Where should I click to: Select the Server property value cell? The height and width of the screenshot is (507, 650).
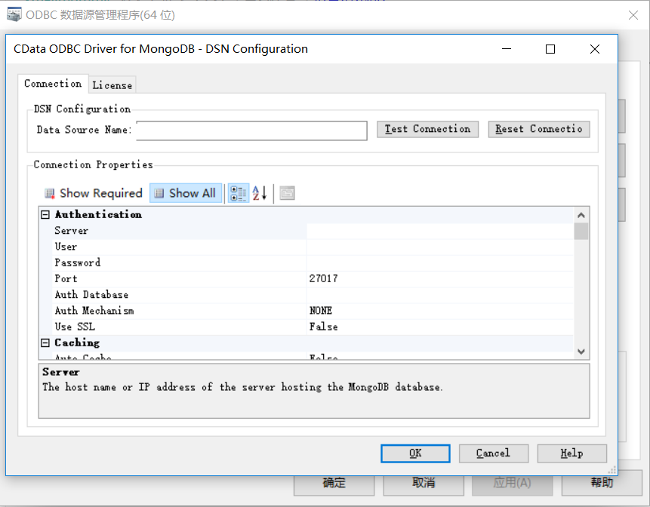point(440,231)
